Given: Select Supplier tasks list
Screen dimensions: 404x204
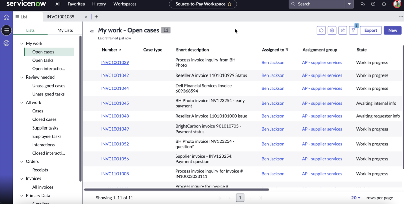Looking at the screenshot, I should point(45,128).
